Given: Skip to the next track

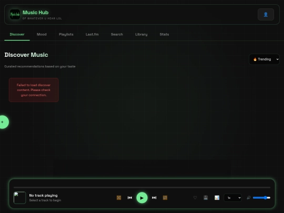Looking at the screenshot, I should click(154, 198).
